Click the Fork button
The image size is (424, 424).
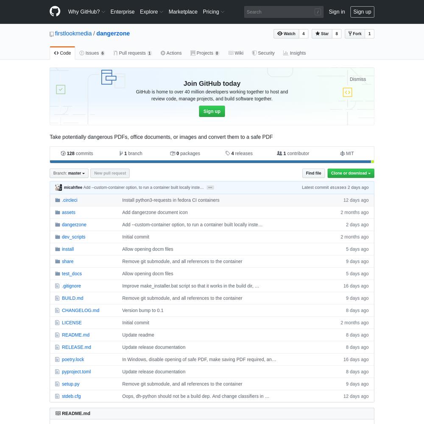(355, 34)
